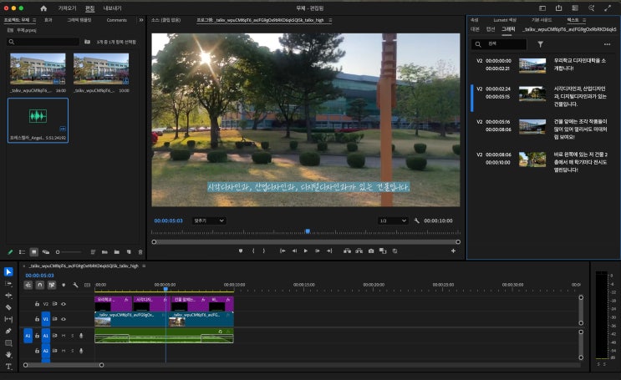Click the Export Frame camera icon
This screenshot has height=380, width=621.
tap(371, 251)
